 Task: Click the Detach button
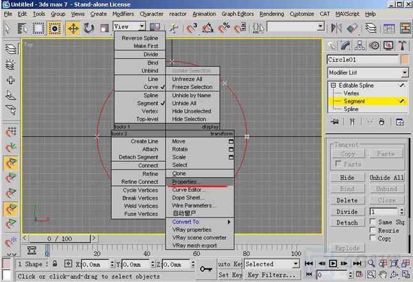[347, 223]
